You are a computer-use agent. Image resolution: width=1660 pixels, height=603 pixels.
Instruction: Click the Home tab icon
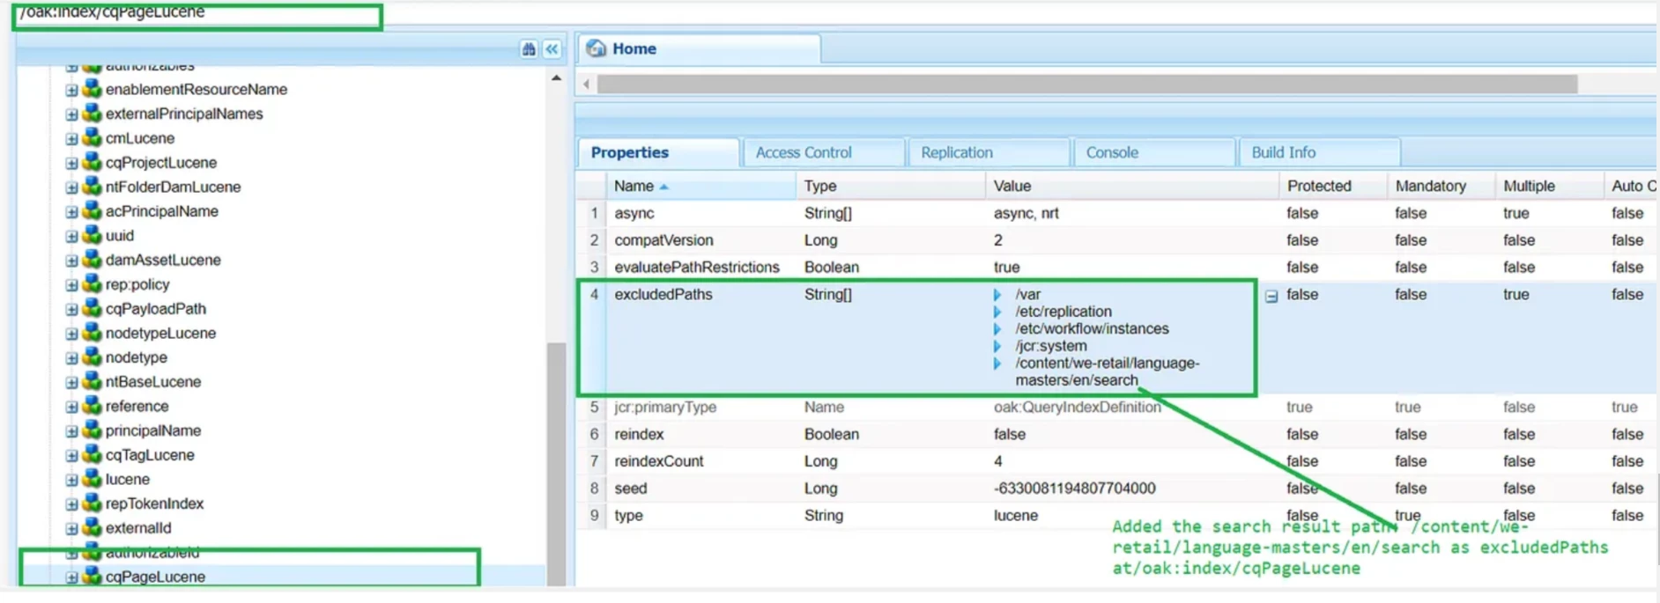597,48
